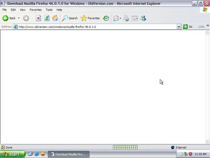Open the Favorites menu

click(36, 10)
